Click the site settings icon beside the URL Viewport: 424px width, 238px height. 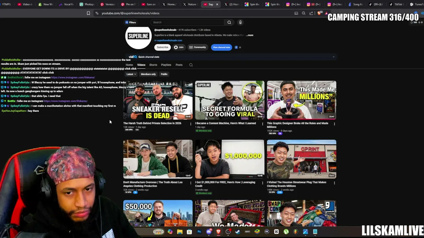[x=97, y=13]
